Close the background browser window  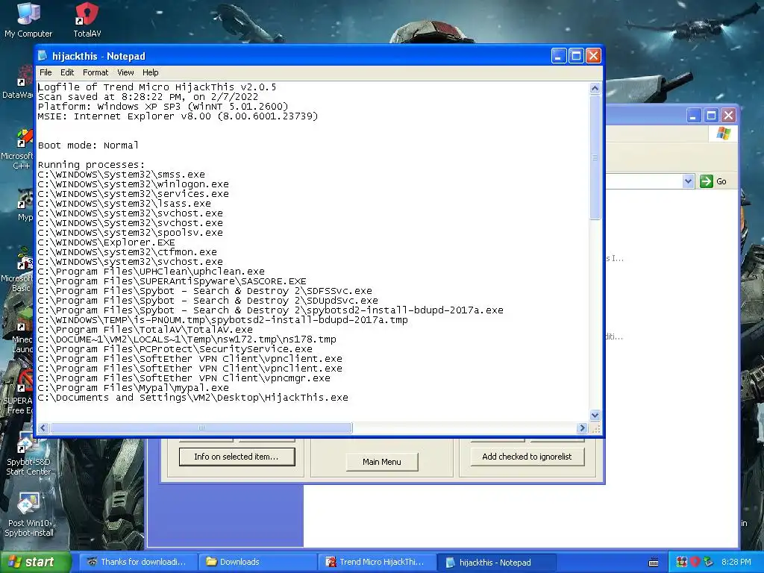[728, 116]
